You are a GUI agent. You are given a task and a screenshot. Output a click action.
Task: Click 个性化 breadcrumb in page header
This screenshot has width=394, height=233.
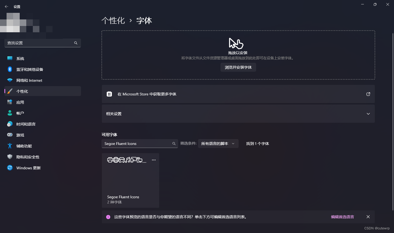click(113, 21)
